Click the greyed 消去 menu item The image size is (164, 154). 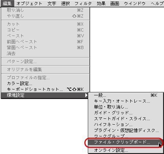tap(45, 54)
